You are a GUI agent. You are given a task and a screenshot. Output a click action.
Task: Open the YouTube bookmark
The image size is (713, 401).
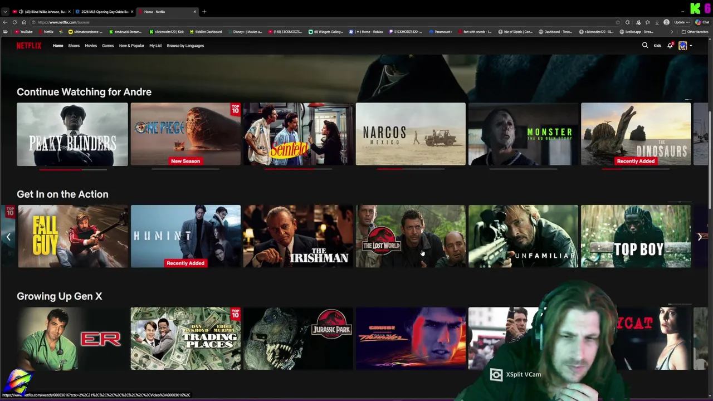(x=24, y=32)
